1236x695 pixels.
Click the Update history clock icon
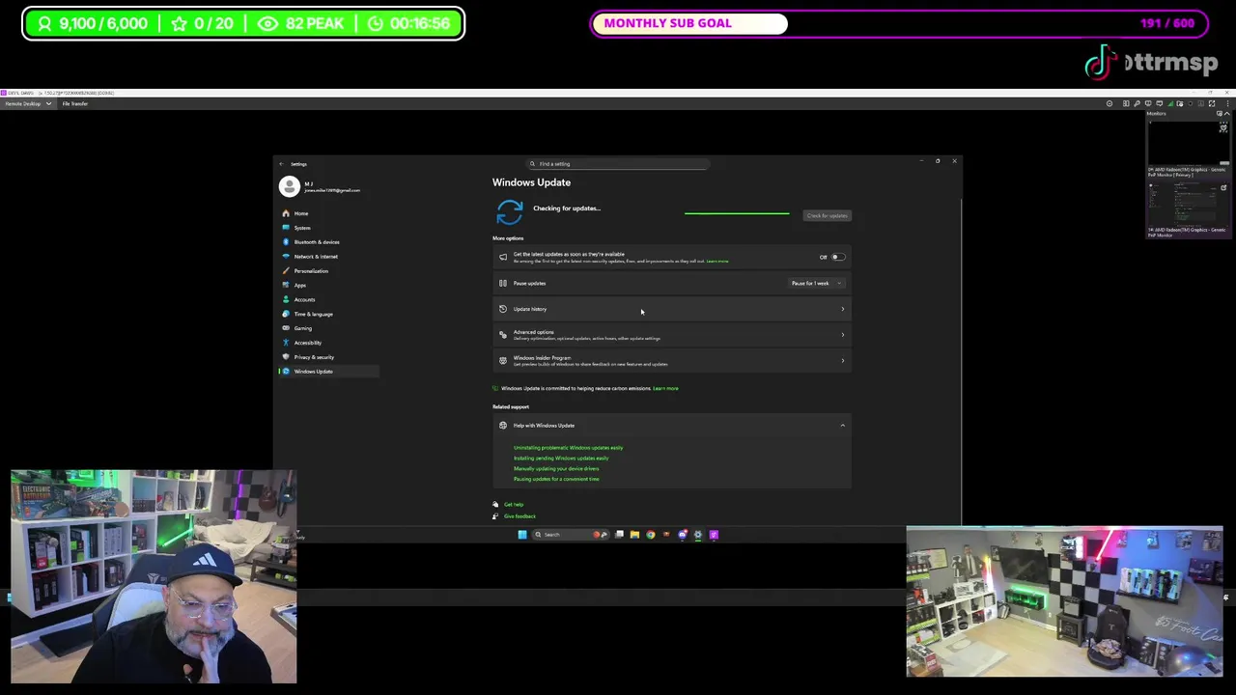pos(502,309)
